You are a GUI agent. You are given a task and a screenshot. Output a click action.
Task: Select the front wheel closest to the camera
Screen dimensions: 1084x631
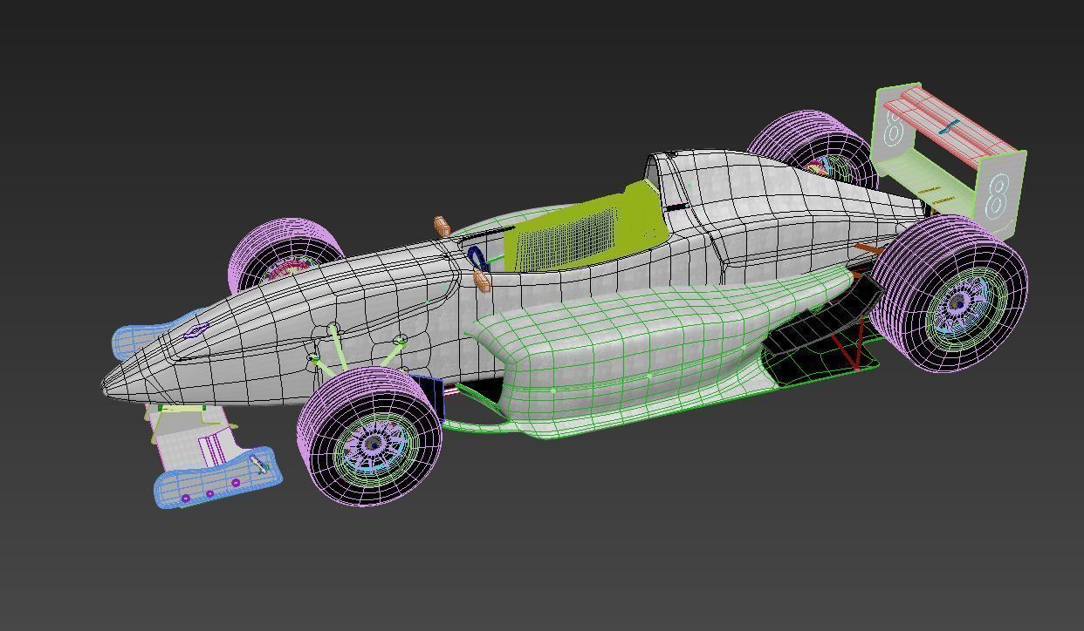click(369, 438)
